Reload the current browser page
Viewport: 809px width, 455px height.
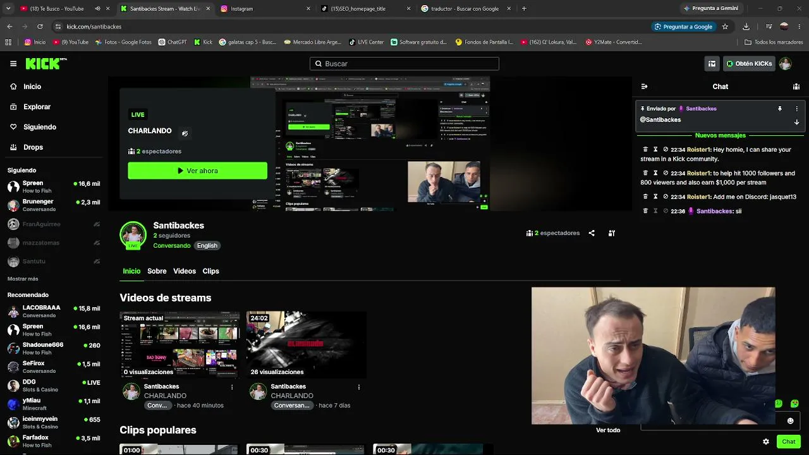[40, 27]
